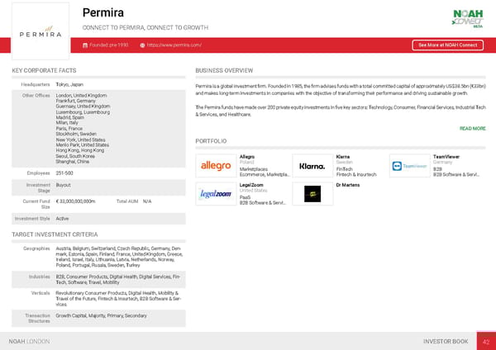
Task: Click the NOAH London footer label
Action: coord(29,341)
